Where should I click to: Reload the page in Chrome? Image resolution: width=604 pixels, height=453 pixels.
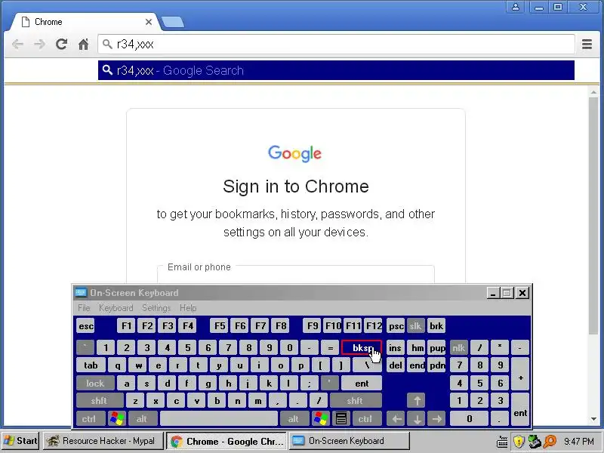[x=61, y=44]
